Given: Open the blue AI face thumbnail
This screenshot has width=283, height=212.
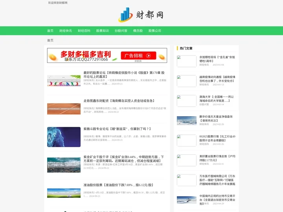Looking at the screenshot, I should click(64, 137).
